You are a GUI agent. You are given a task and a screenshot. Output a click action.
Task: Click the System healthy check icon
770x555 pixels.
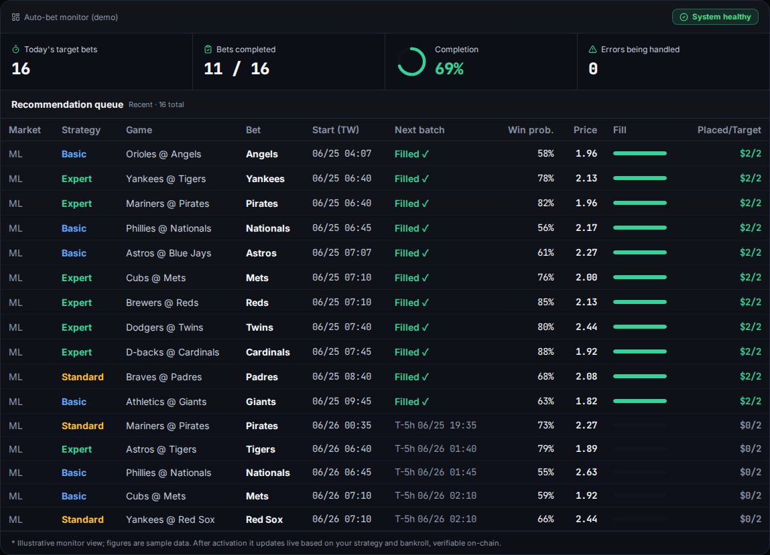684,17
